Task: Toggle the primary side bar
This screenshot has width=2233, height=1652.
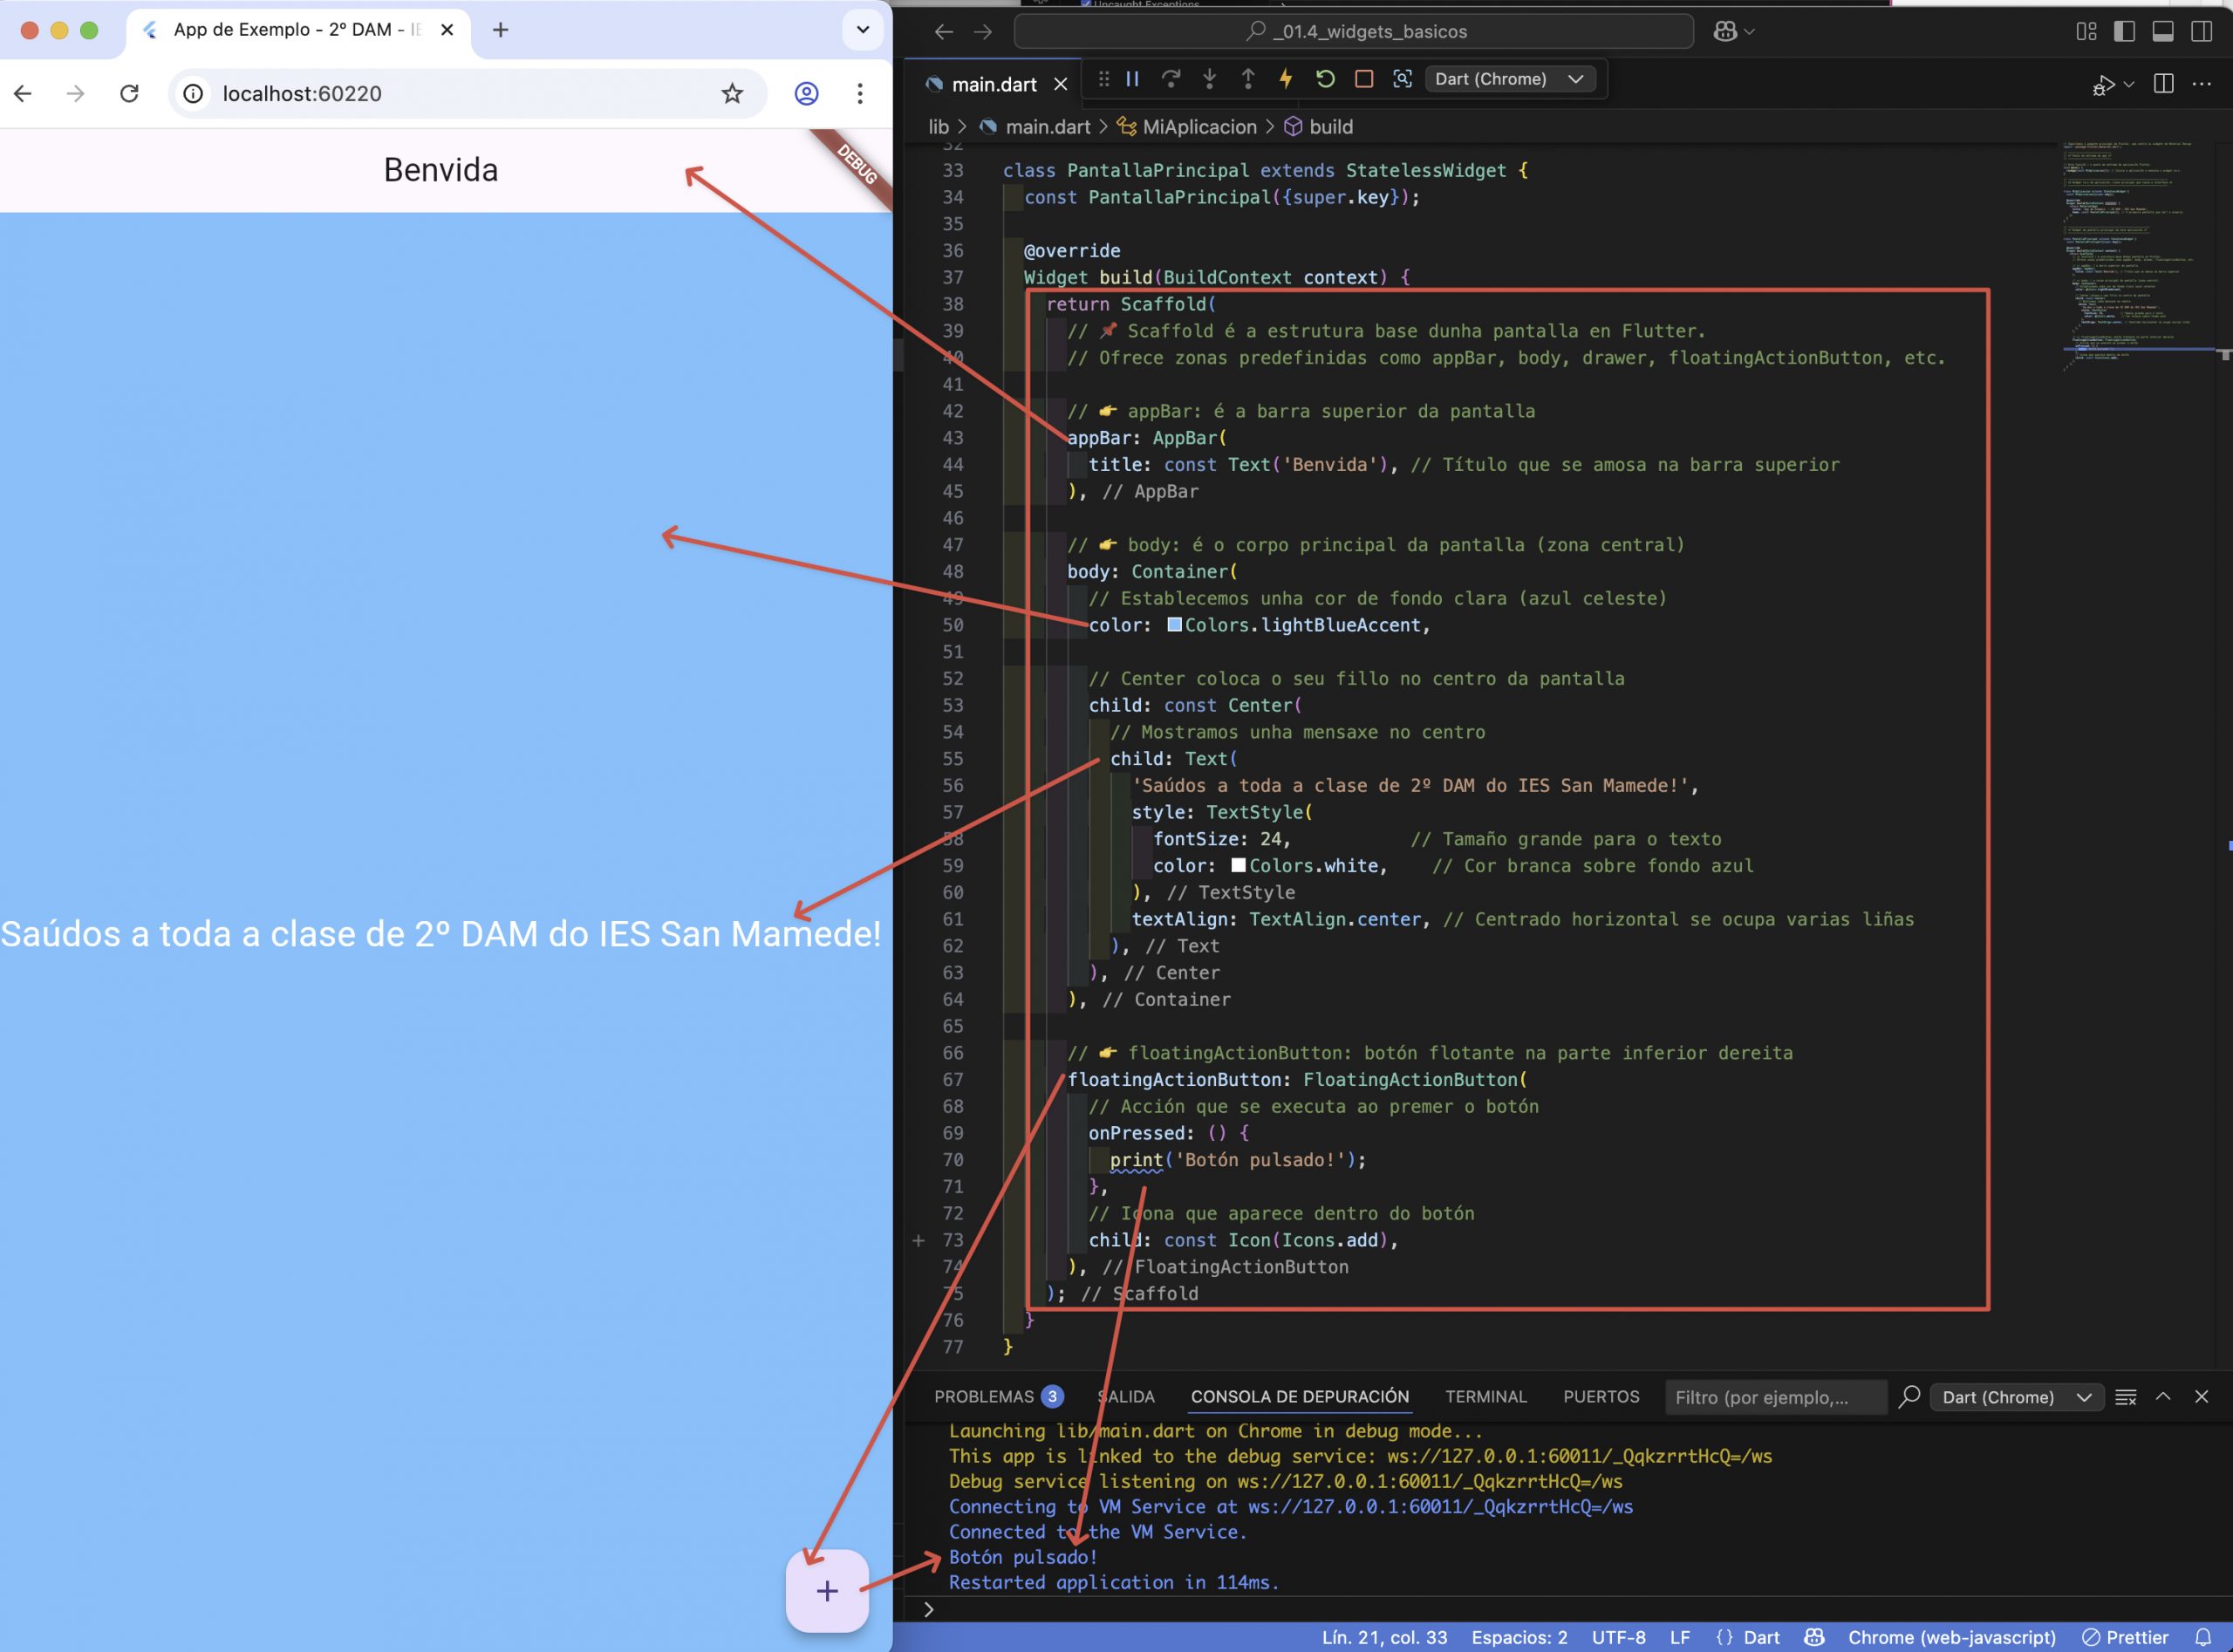Action: (2124, 31)
